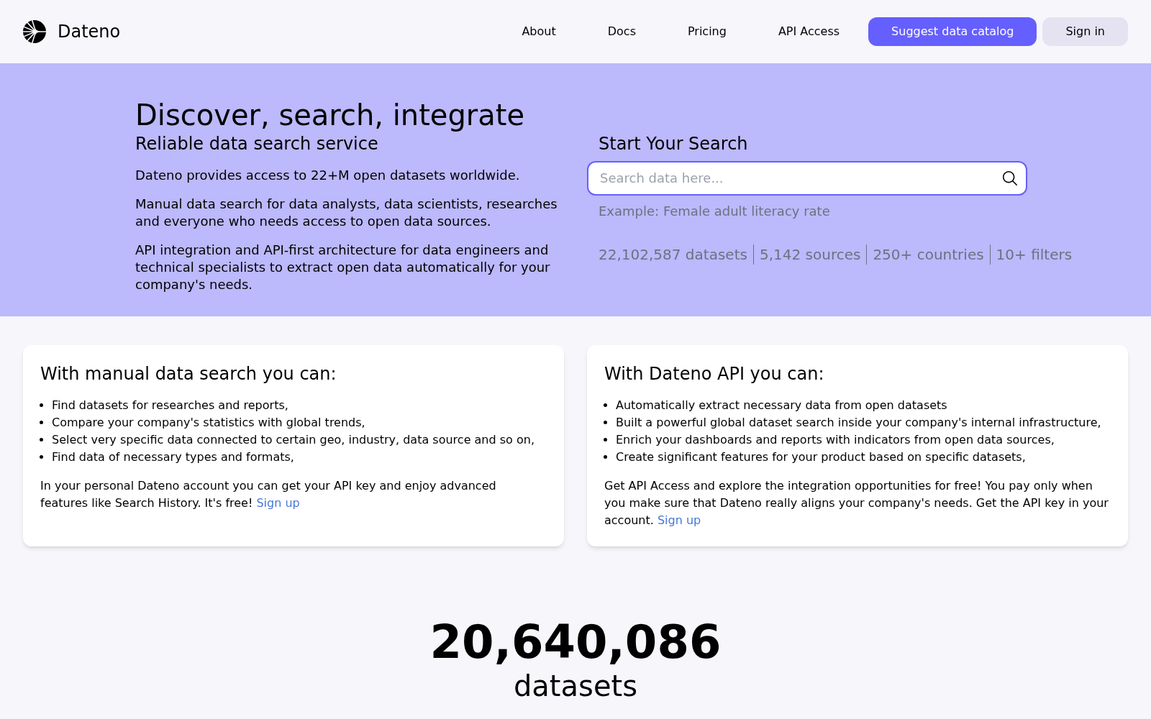Click the Dateno brand name
1151x719 pixels.
(88, 32)
